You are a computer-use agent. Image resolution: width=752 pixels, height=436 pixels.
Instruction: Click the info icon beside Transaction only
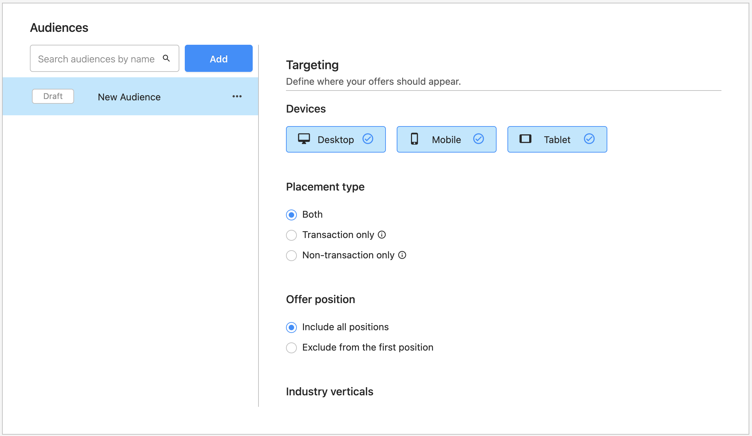(x=382, y=235)
